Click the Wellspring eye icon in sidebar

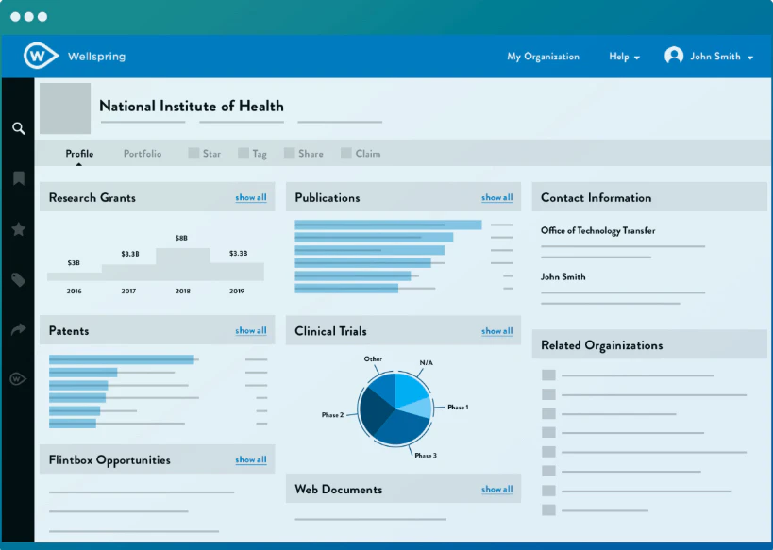[x=18, y=379]
